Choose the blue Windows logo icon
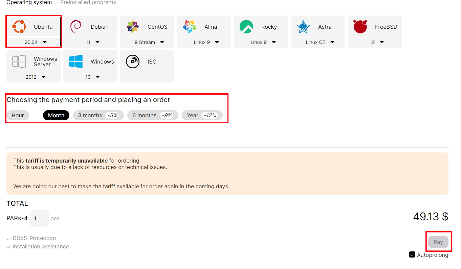 click(x=76, y=62)
